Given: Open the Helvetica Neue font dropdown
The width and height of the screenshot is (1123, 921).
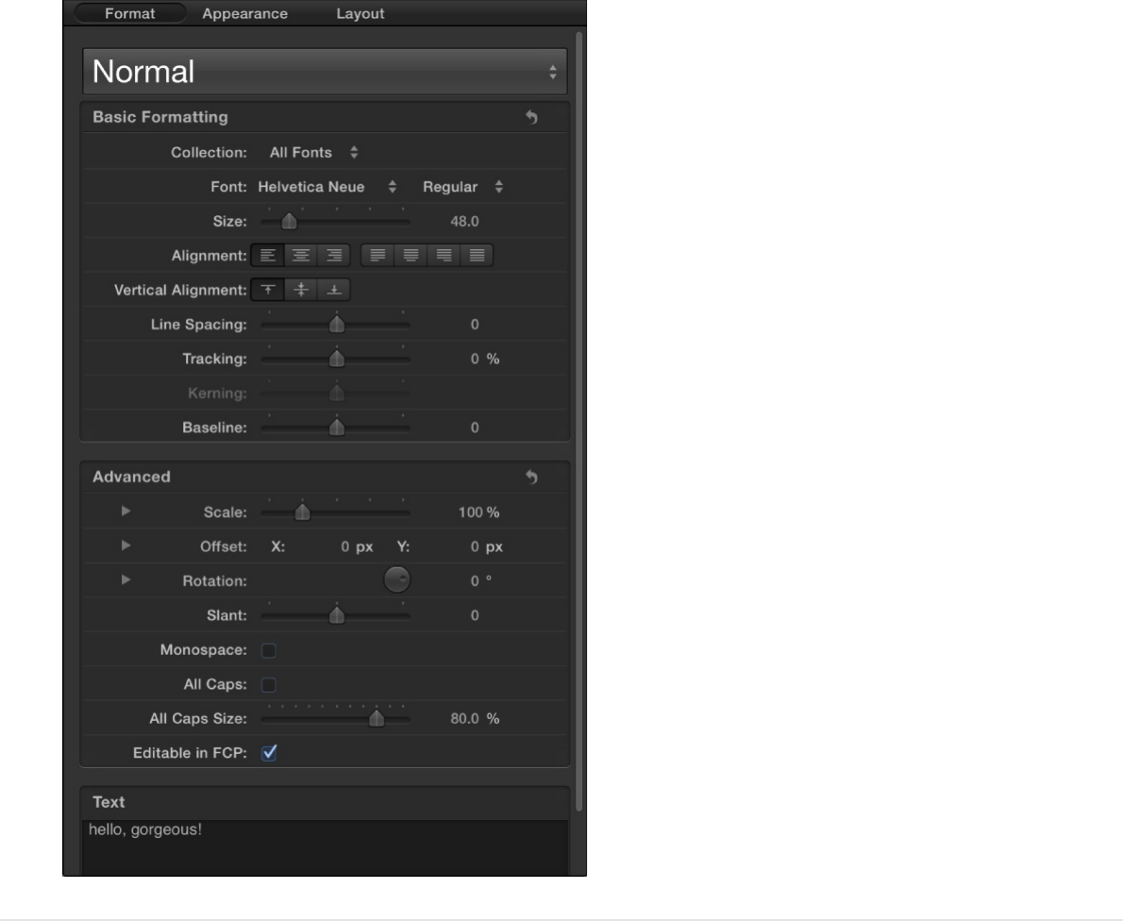Looking at the screenshot, I should click(x=327, y=187).
